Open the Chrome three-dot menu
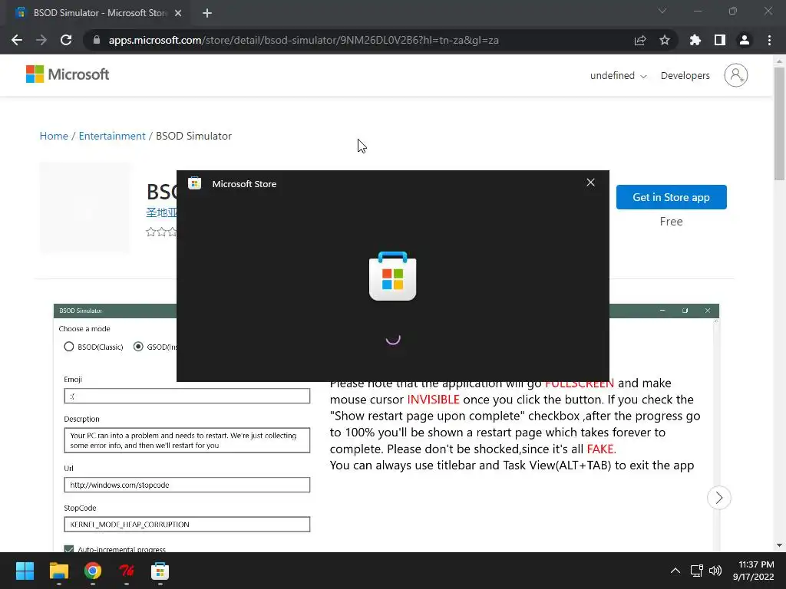 [769, 40]
